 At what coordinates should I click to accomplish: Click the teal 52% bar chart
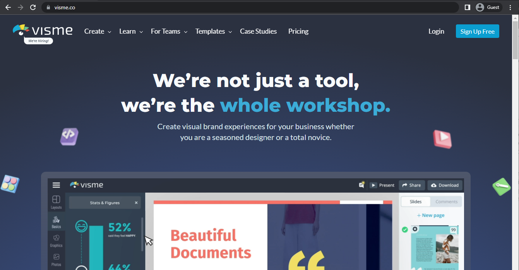tap(96, 248)
